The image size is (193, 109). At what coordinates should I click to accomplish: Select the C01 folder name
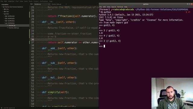(x=7, y=9)
